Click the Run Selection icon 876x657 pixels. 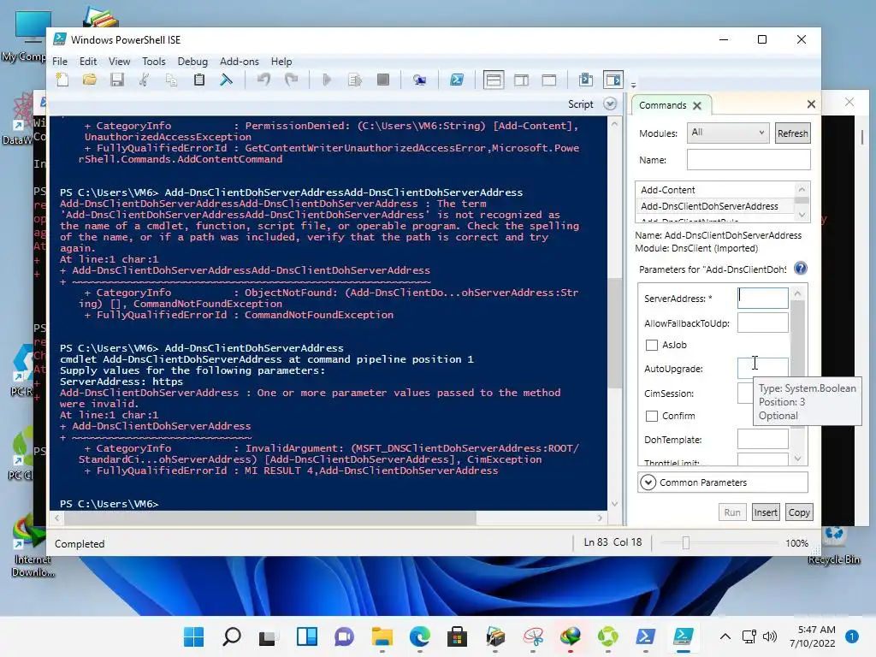(355, 80)
